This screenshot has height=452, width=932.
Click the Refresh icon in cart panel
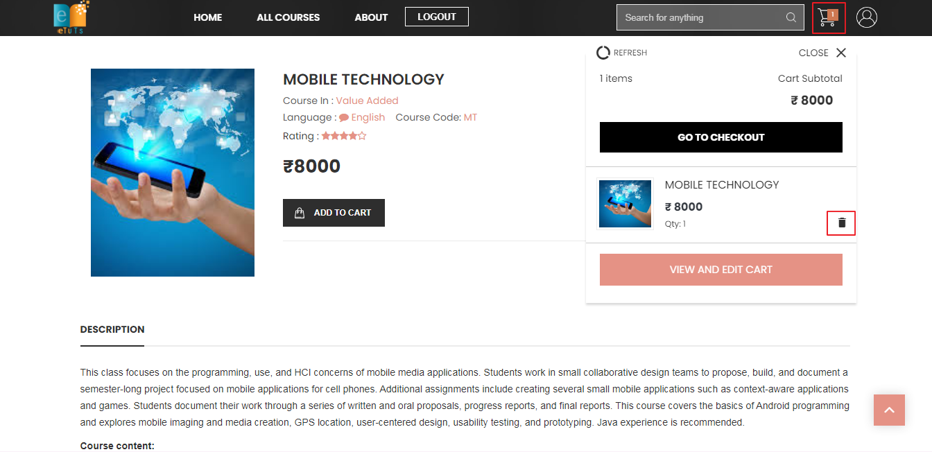click(603, 53)
